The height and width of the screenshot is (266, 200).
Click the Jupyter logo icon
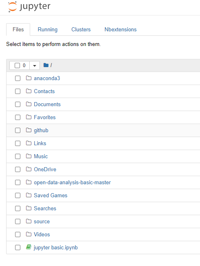(13, 7)
